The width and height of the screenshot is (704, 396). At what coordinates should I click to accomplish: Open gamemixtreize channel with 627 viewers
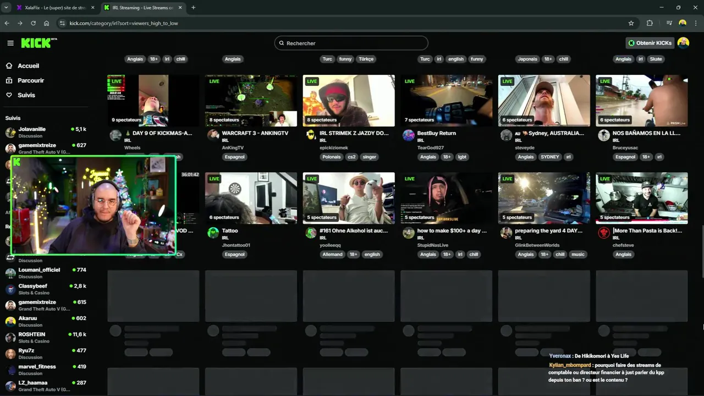coord(46,148)
